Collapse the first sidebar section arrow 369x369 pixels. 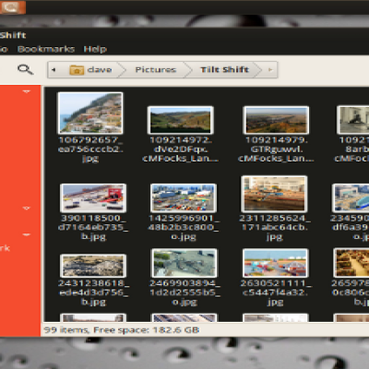(27, 91)
